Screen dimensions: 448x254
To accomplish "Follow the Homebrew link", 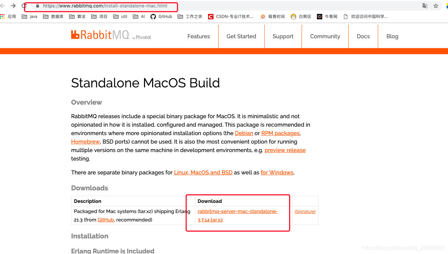I will 85,142.
